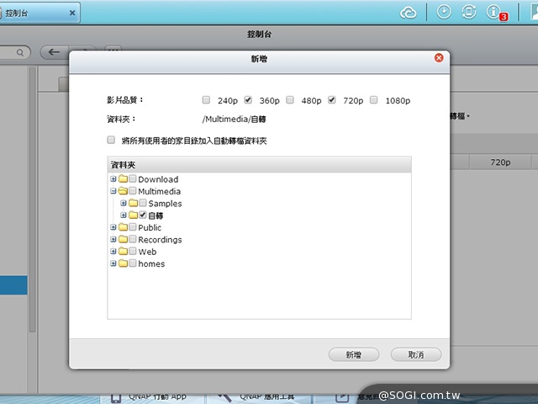This screenshot has height=404, width=538.
Task: Expand the Web folder tree node
Action: point(113,251)
